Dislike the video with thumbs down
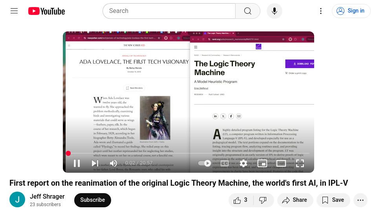The image size is (377, 212). point(263,200)
